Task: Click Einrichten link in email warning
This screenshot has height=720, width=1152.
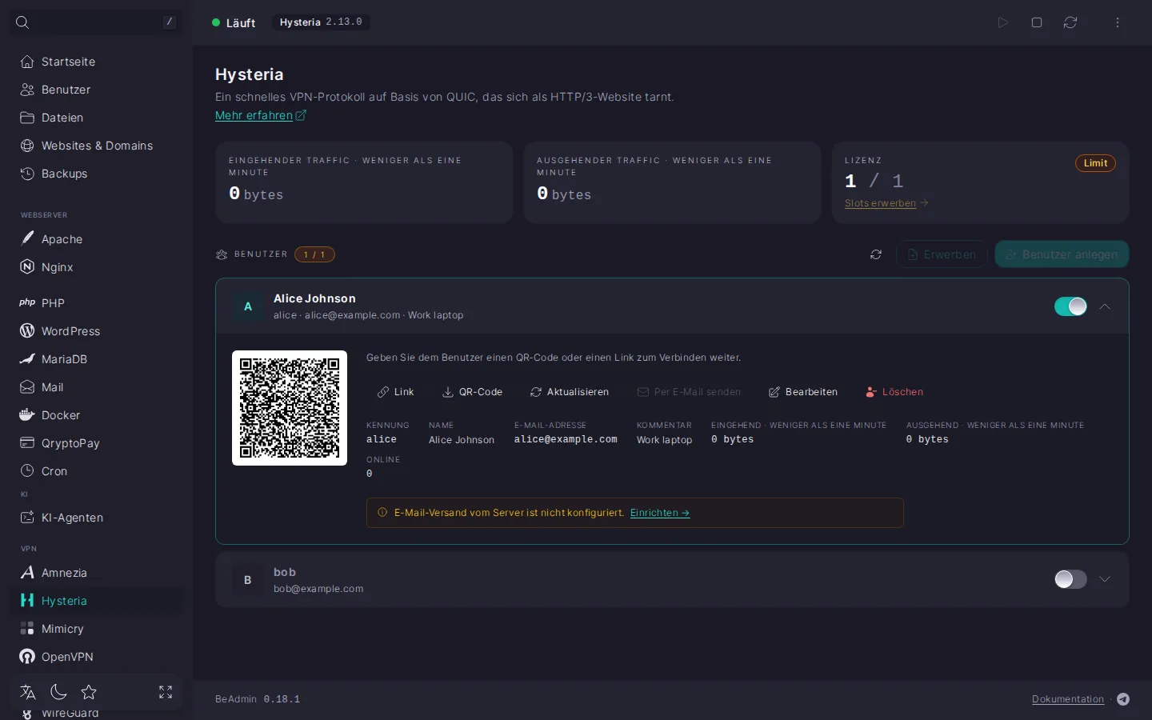Action: 660,513
